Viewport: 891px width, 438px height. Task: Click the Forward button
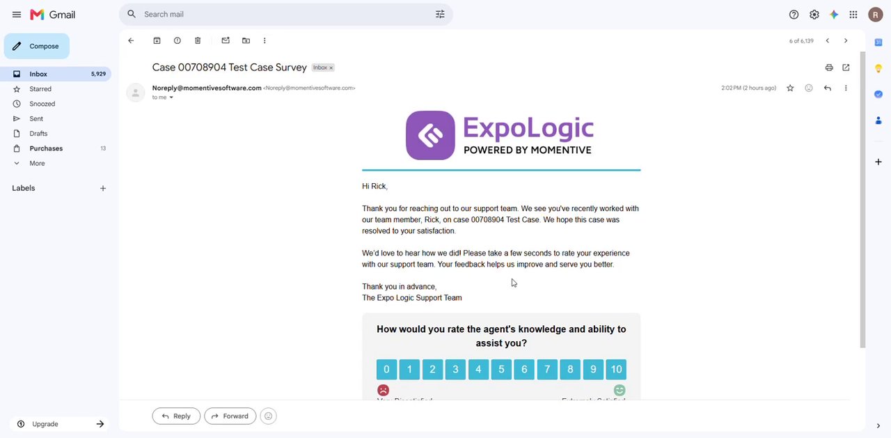(x=230, y=416)
